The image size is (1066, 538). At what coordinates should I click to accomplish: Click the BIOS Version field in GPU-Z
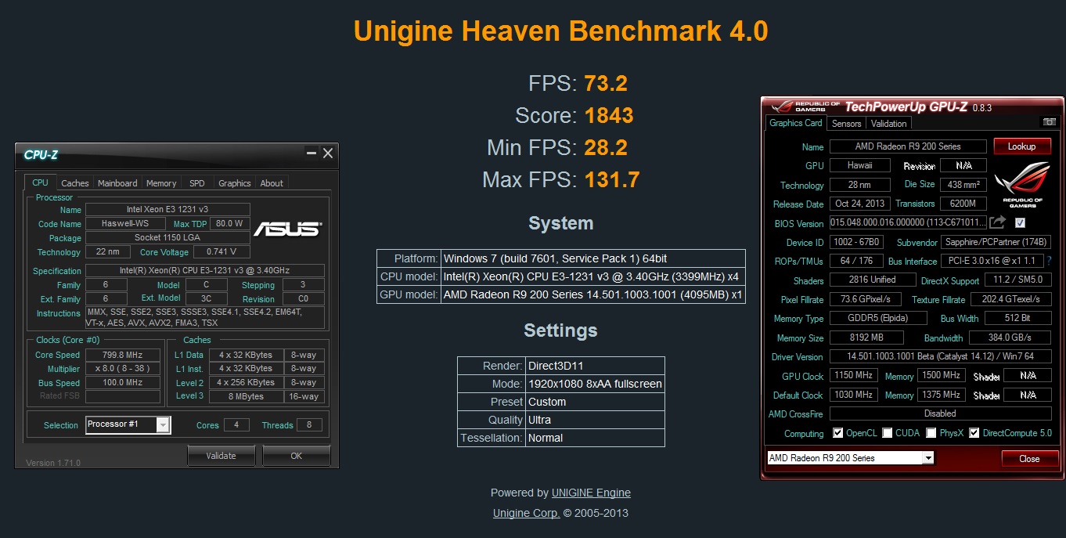[908, 223]
